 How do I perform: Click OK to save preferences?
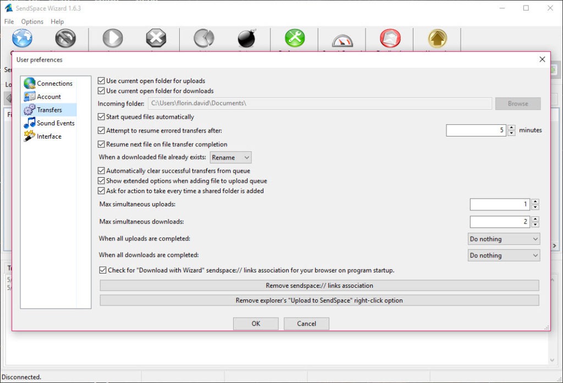(x=256, y=324)
